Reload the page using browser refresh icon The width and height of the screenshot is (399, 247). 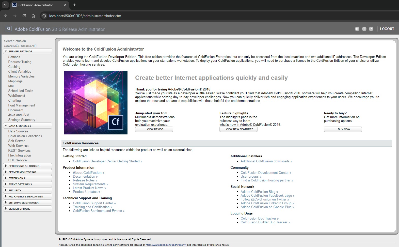24,16
